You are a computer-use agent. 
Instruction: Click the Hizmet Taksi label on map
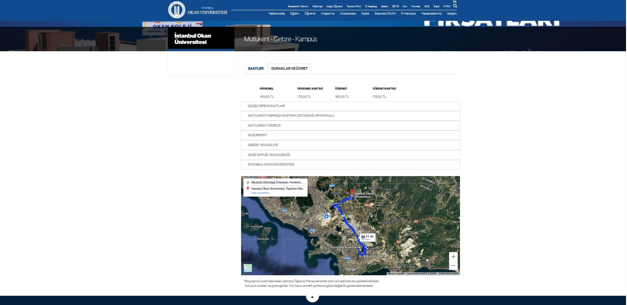tap(375, 256)
